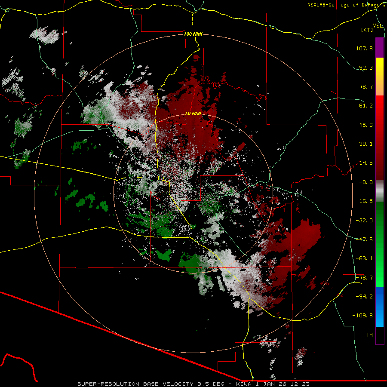Viewport: 387px width, 387px height.
Task: Click the NEXLAB-College of DuPage credit text
Action: pos(346,5)
